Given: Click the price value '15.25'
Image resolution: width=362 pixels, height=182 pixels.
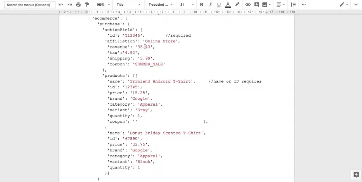Looking at the screenshot, I should tap(139, 93).
